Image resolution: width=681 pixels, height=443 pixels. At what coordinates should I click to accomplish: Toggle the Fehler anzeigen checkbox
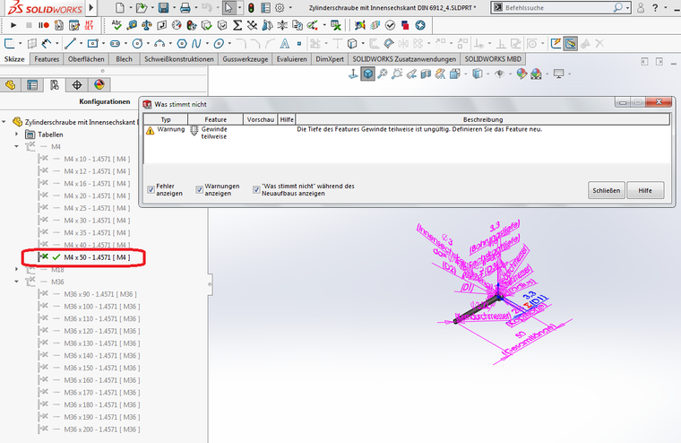click(x=151, y=189)
